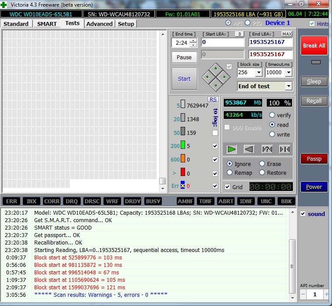The width and height of the screenshot is (332, 306).
Task: Click the up arrow on the diamond pad
Action: coord(216,68)
